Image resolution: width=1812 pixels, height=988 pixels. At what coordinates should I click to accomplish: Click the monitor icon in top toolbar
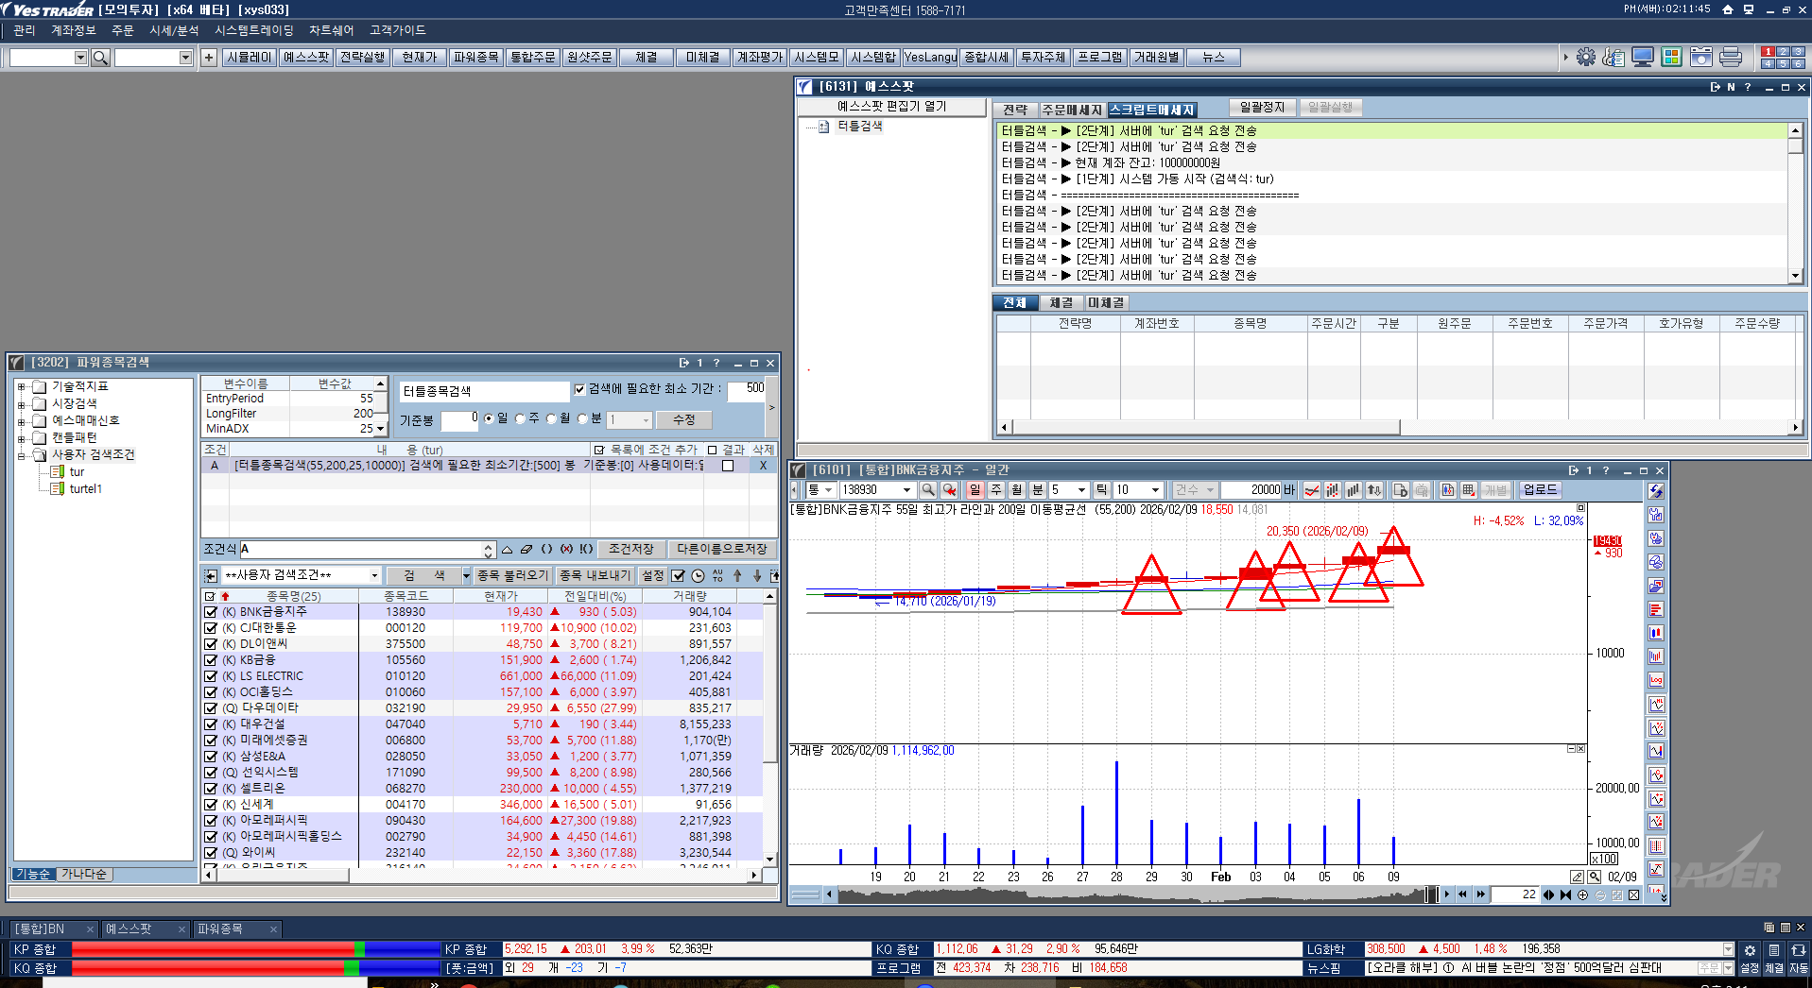[1642, 58]
